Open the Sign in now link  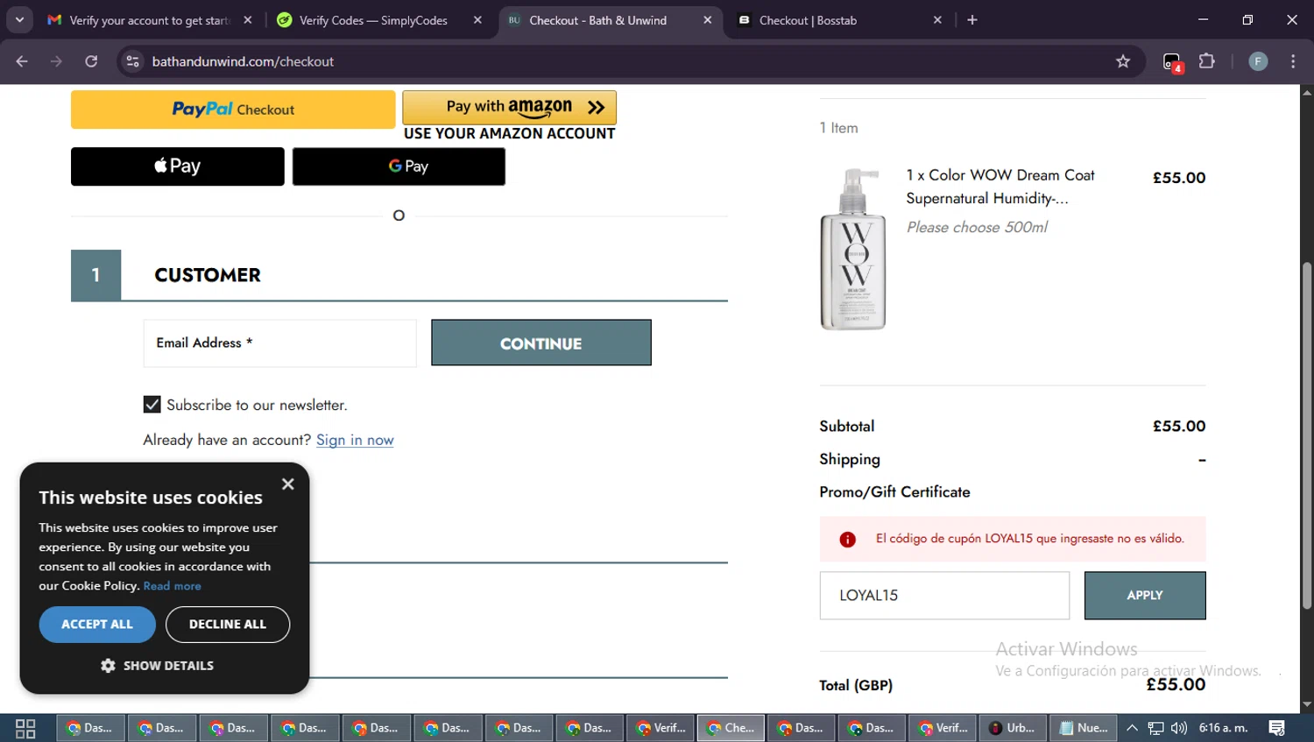355,440
